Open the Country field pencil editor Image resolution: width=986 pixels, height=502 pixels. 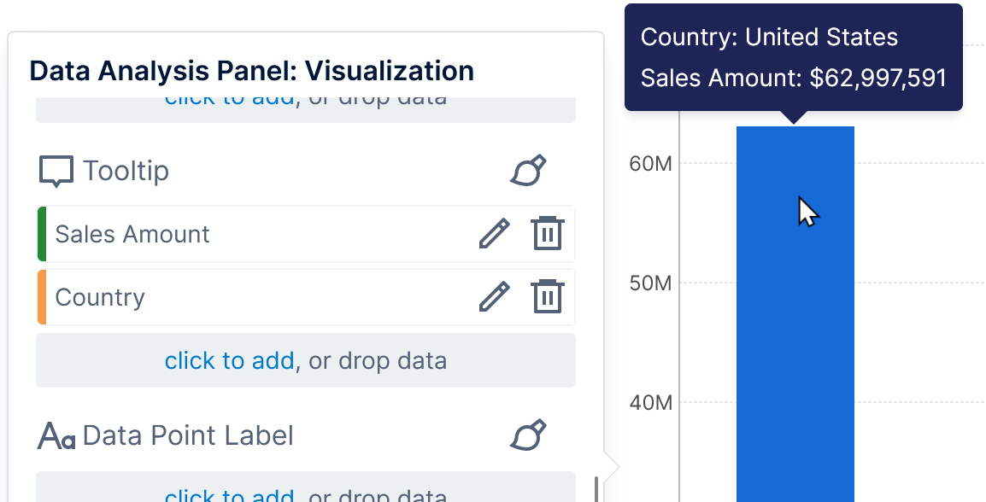[494, 296]
